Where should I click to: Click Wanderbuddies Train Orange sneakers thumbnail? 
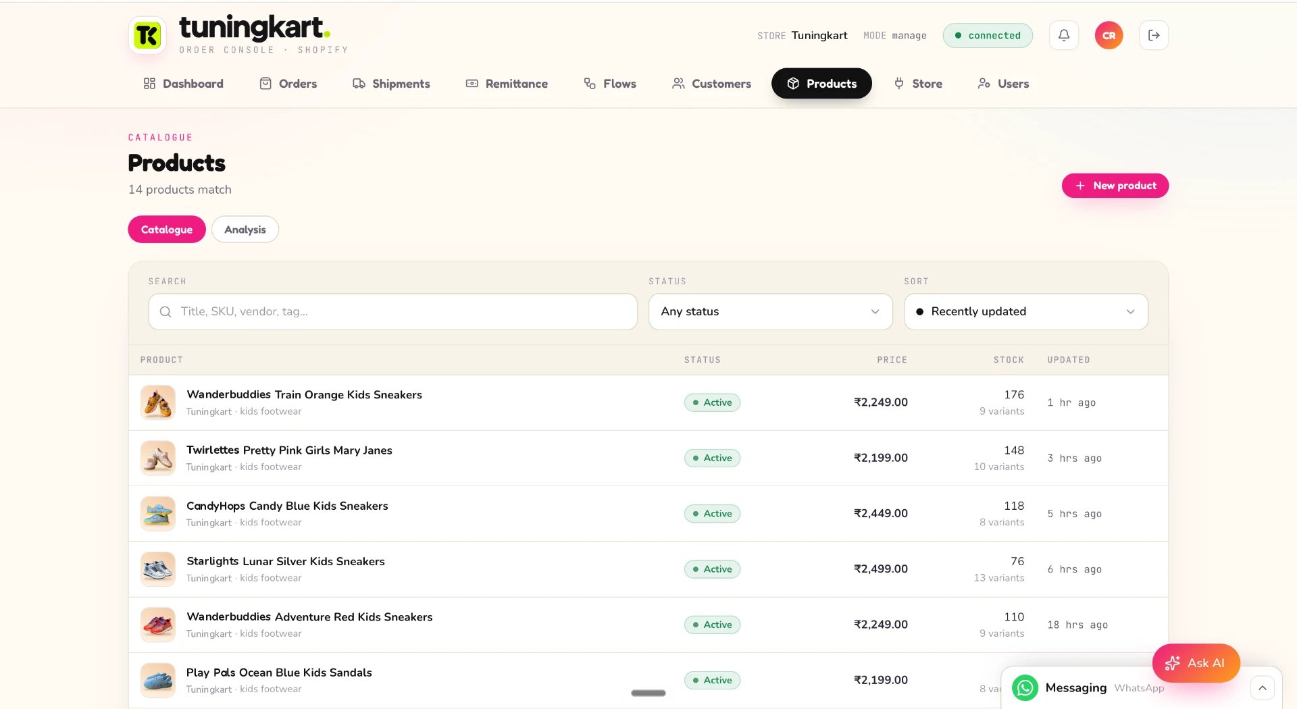(158, 402)
